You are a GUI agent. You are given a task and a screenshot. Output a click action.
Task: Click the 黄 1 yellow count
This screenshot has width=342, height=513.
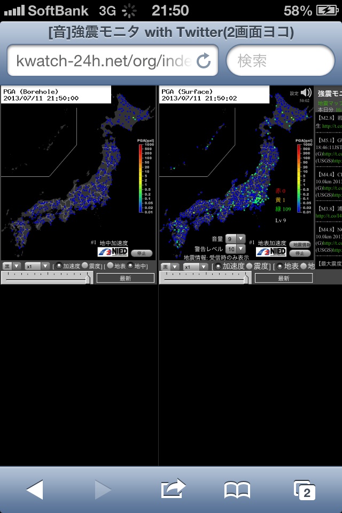[280, 200]
